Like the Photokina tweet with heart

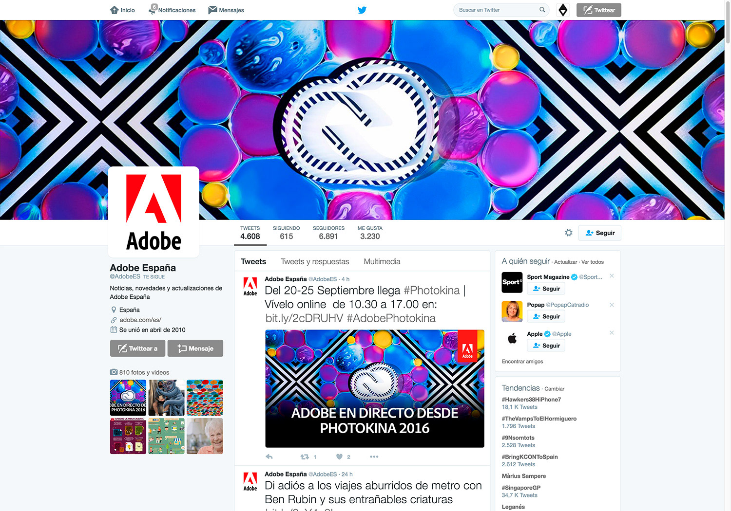click(x=339, y=456)
